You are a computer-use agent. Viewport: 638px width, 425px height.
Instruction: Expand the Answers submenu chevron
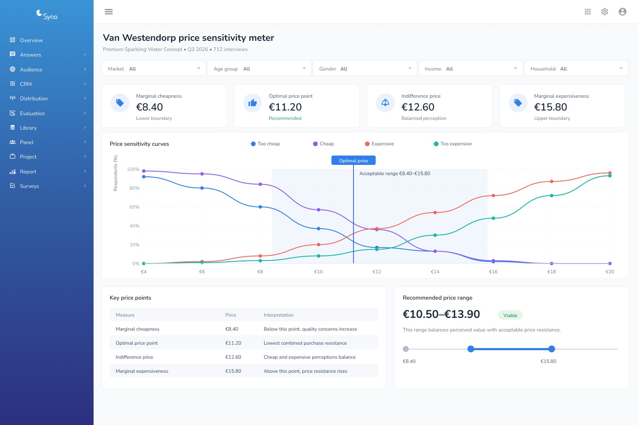tap(85, 54)
